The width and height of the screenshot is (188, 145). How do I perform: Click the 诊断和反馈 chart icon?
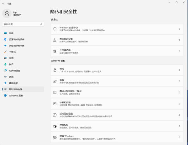point(55,104)
